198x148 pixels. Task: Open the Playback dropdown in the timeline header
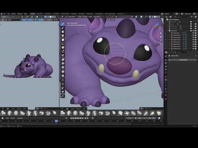click(x=21, y=118)
